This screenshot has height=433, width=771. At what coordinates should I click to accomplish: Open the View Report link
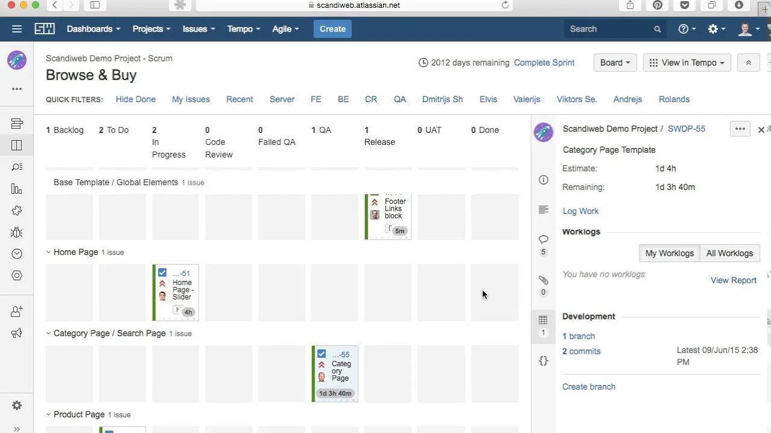733,280
